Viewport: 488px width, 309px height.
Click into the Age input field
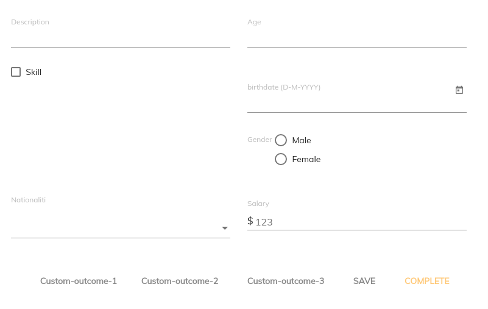pos(356,38)
